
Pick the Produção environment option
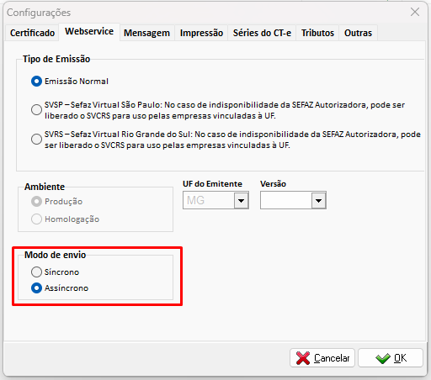point(36,202)
